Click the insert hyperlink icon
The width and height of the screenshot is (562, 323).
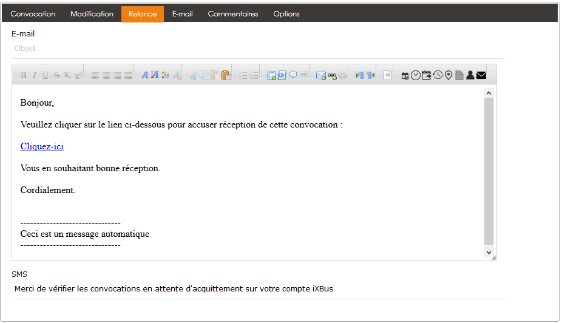332,75
